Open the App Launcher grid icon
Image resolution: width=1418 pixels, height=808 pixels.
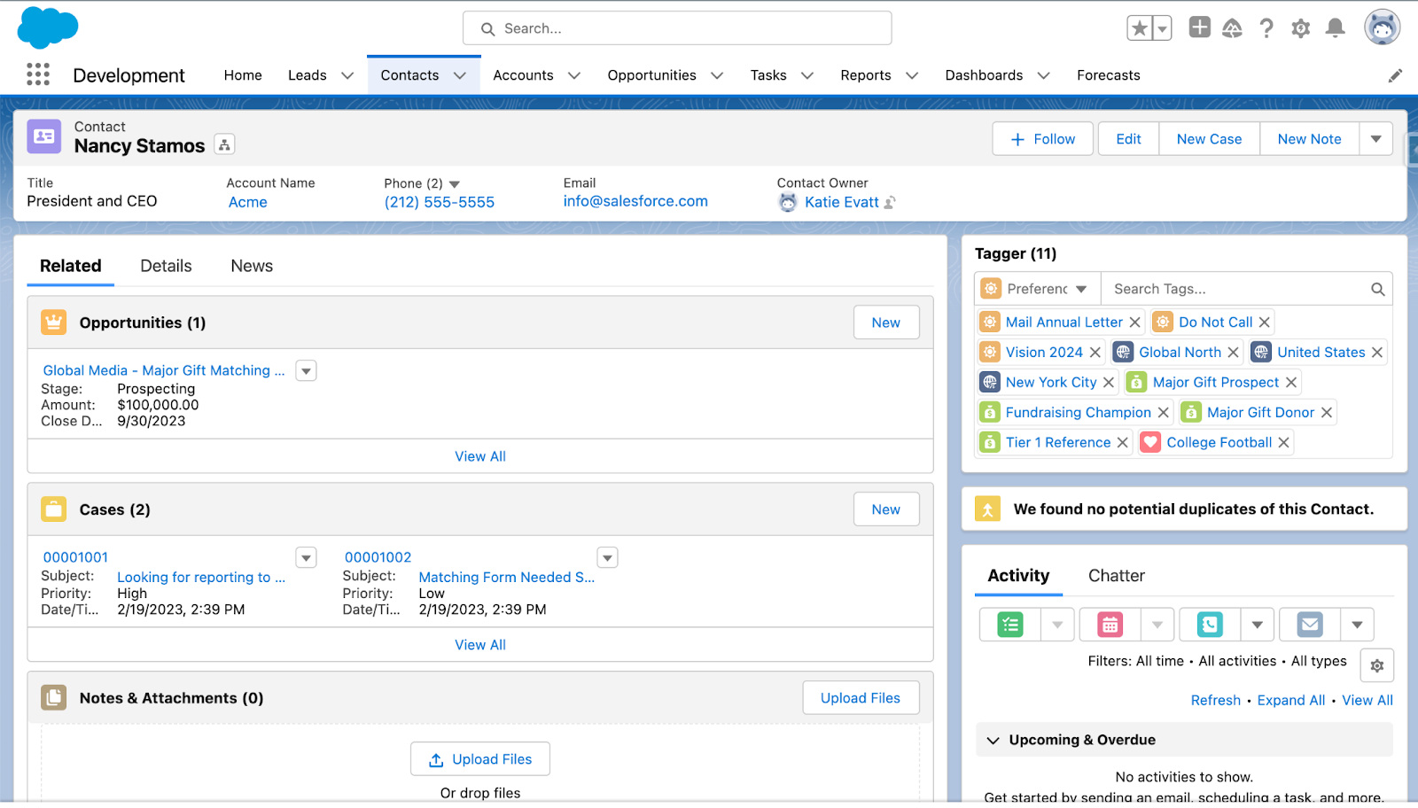[38, 74]
